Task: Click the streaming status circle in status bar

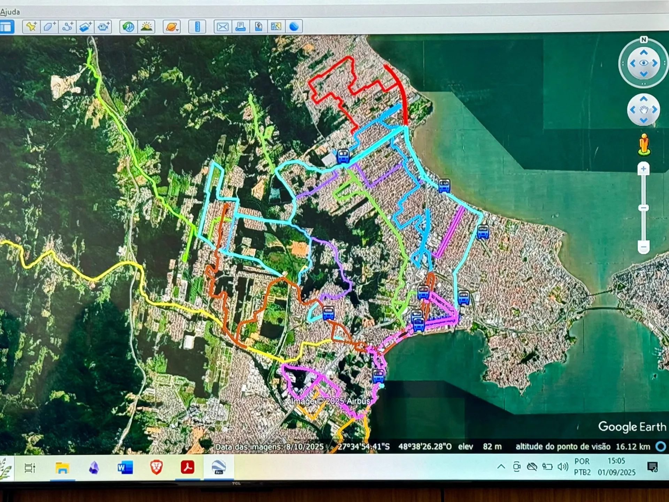Action: click(x=661, y=447)
